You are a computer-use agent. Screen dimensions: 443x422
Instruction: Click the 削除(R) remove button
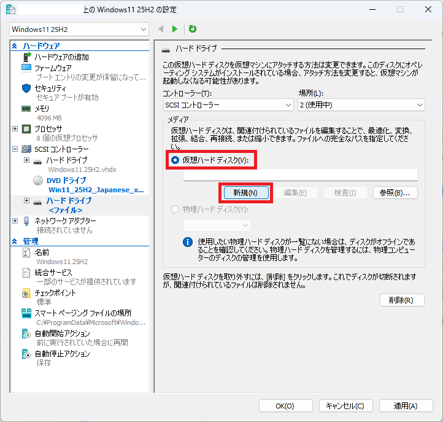(402, 300)
